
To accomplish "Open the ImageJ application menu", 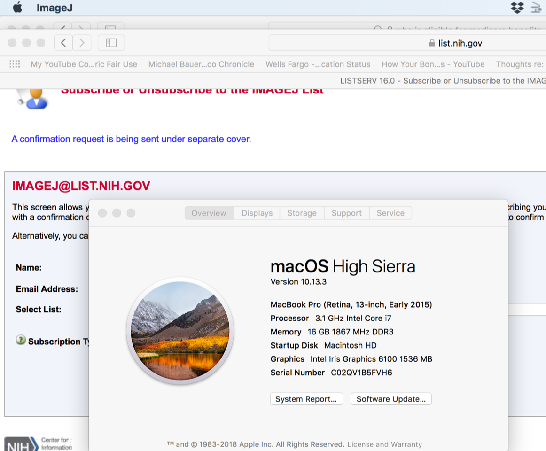I will 55,8.
